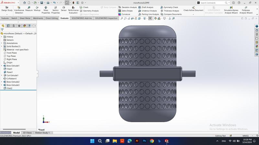Image resolution: width=259 pixels, height=145 pixels.
Task: Open the Design Study dropdown arrow
Action: 7,15
